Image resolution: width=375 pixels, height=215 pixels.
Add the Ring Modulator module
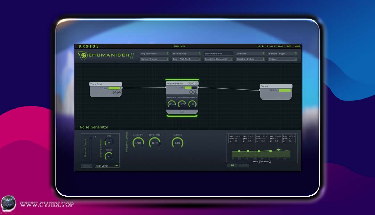pyautogui.click(x=154, y=54)
